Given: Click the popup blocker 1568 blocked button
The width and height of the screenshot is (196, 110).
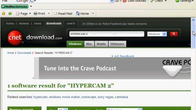Looking at the screenshot, I should (134, 1).
